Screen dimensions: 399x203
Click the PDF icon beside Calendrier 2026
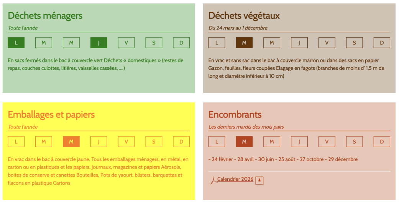(x=213, y=180)
